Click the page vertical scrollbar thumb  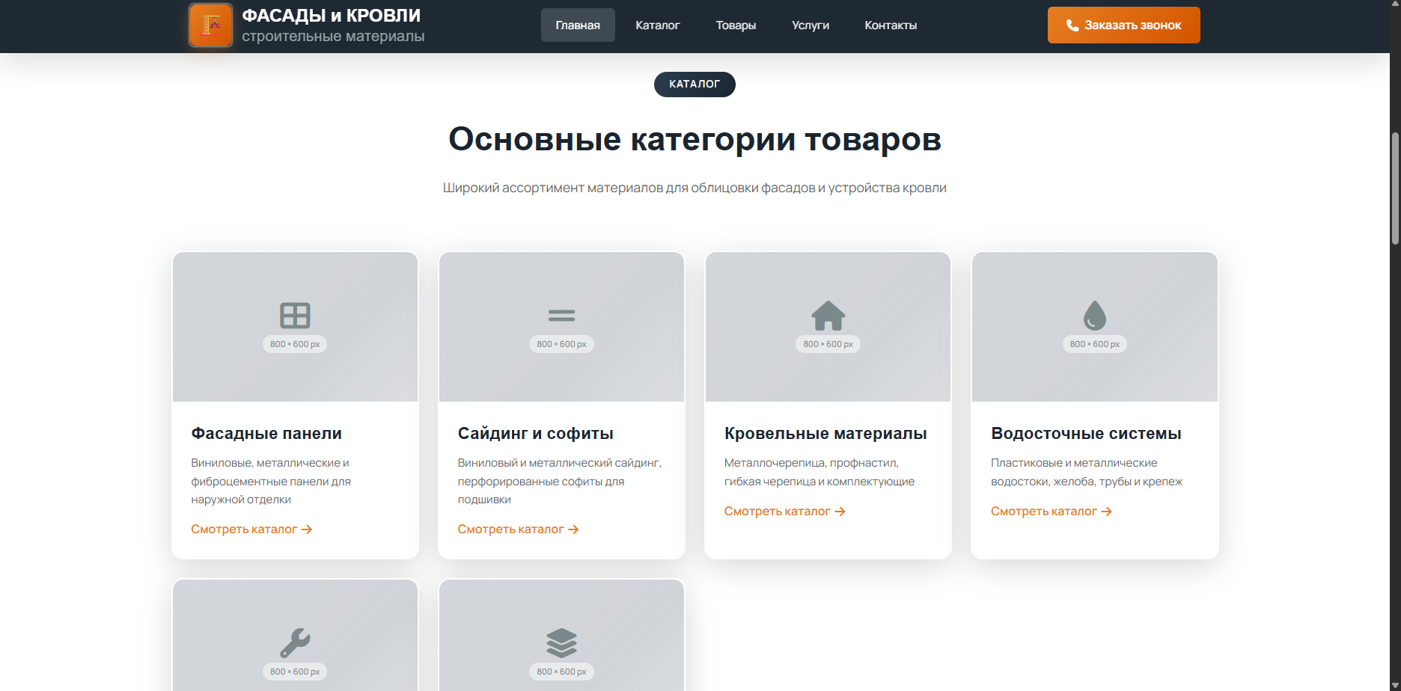(x=1395, y=188)
